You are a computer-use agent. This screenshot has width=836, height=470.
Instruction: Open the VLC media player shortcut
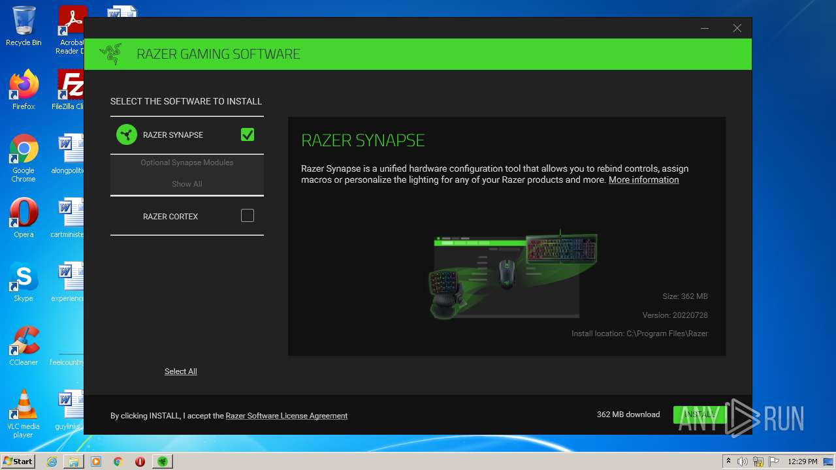24,414
